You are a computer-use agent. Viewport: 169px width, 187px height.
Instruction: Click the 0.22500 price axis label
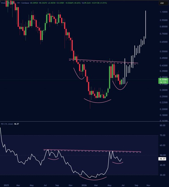point(164,103)
